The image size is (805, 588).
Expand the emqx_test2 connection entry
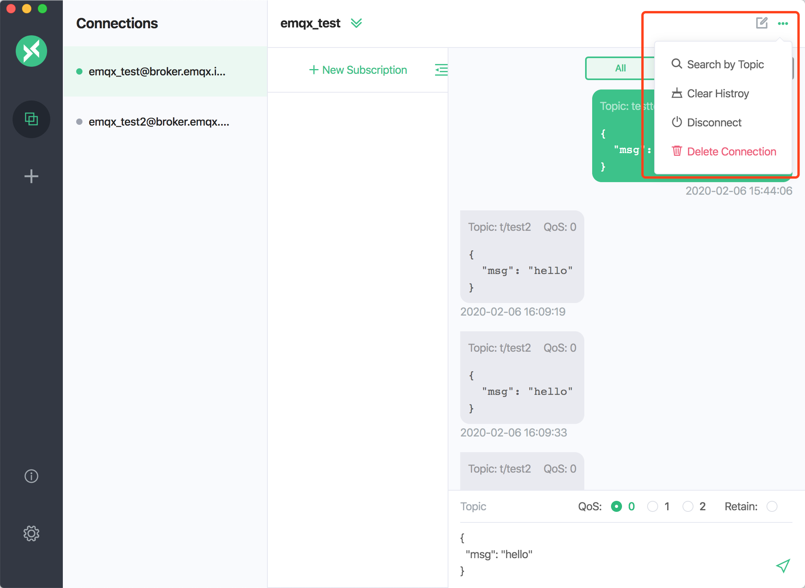click(159, 122)
